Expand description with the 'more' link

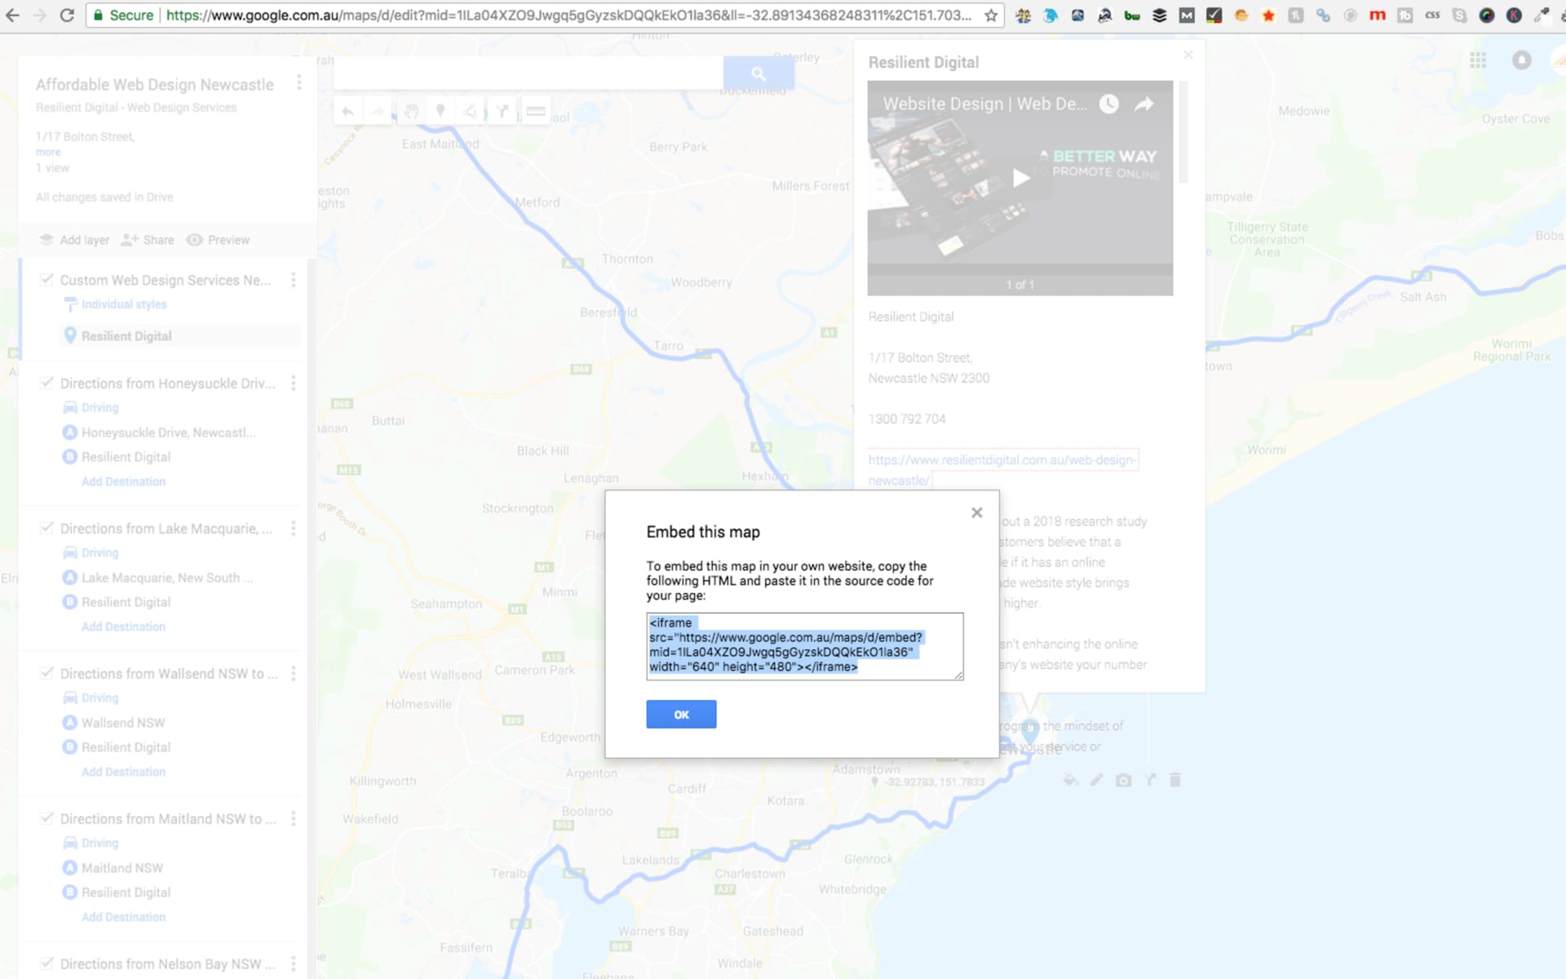tap(48, 152)
